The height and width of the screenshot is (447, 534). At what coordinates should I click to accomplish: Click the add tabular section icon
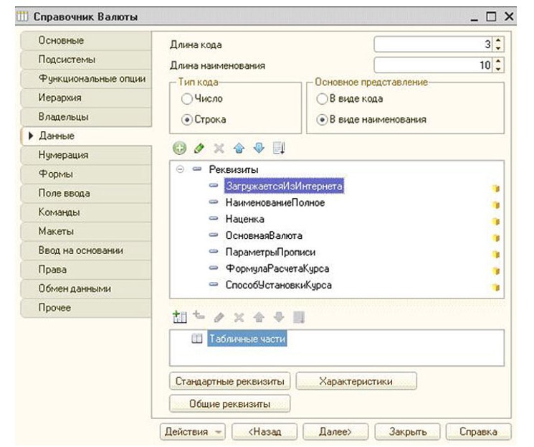179,316
